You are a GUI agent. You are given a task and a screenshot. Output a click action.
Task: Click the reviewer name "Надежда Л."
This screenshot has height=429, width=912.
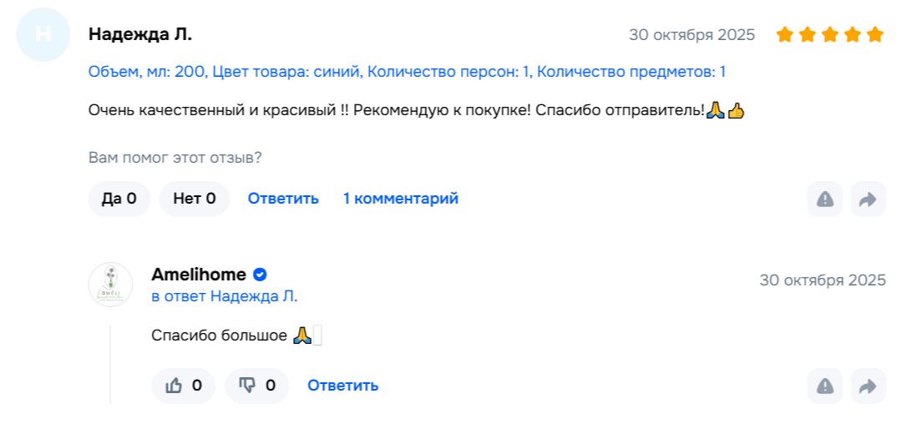[140, 35]
